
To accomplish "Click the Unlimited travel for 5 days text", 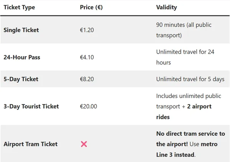I will (190, 79).
